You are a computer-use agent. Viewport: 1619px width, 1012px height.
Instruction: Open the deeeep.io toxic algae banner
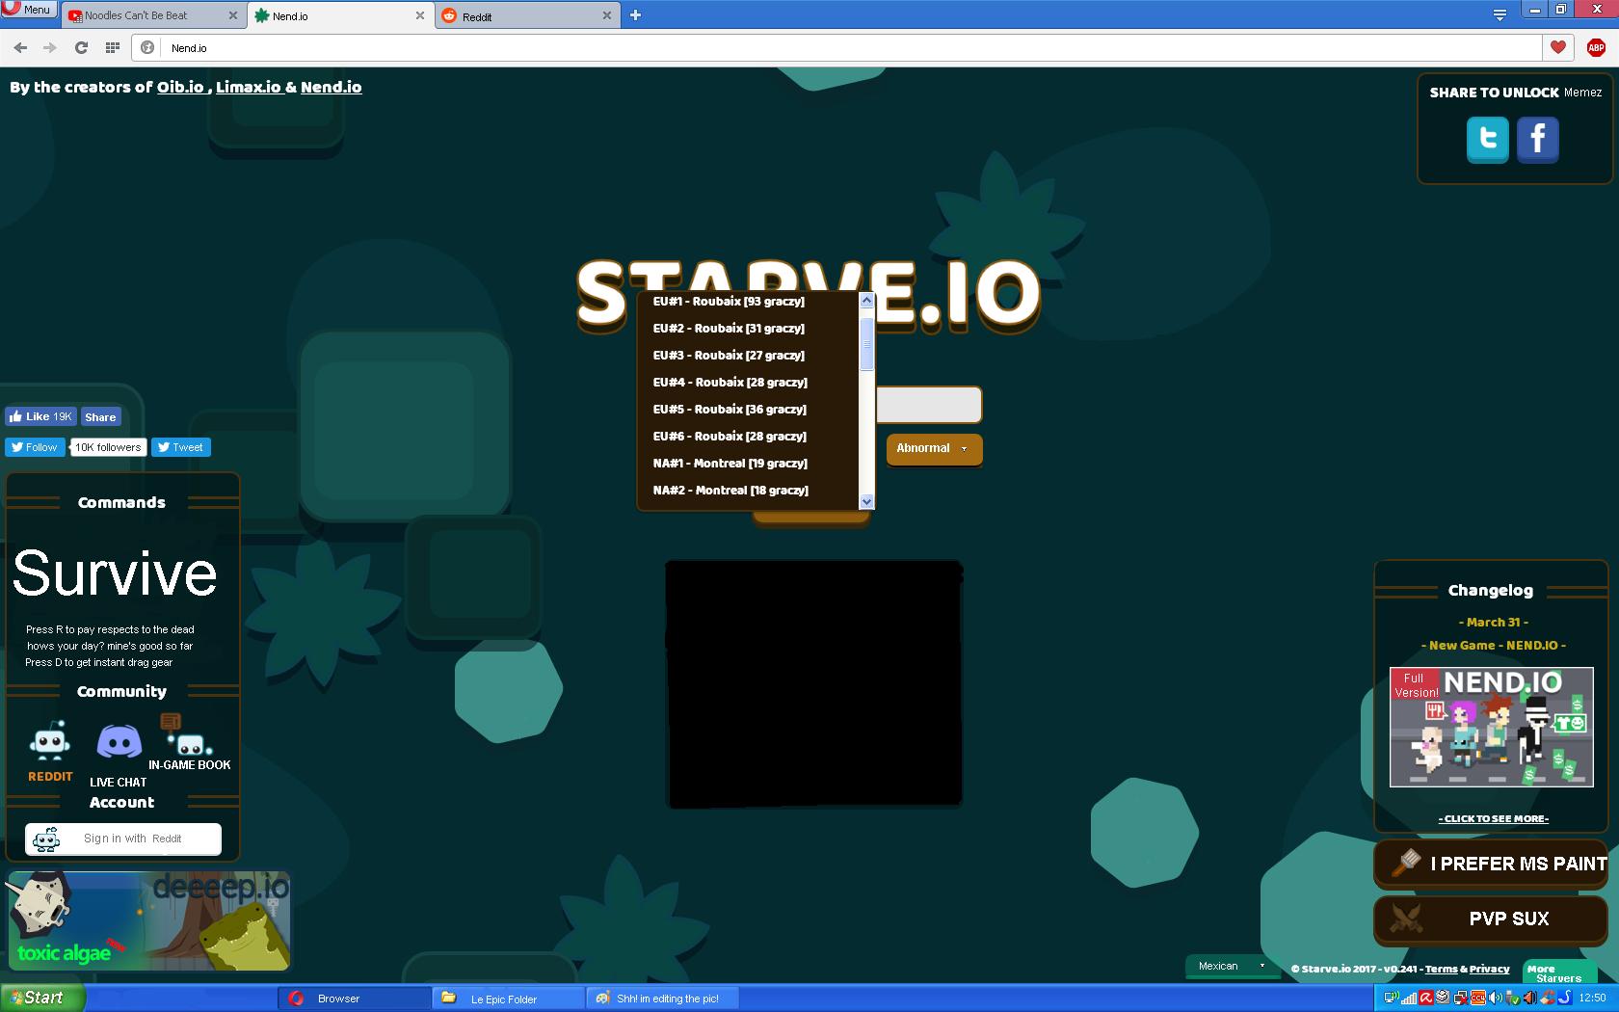148,920
